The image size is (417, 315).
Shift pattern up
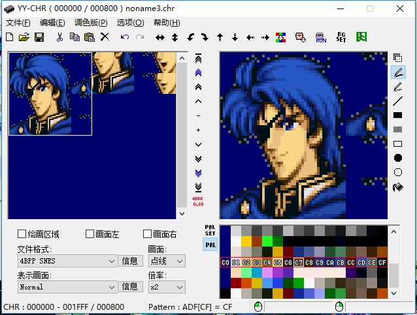(x=220, y=37)
